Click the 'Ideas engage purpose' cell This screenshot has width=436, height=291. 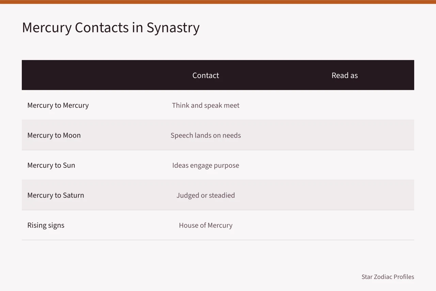pos(206,165)
